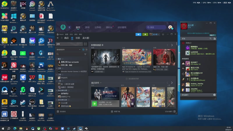
Task: Click the blue announcements megaphone button
Action: pyautogui.click(x=138, y=34)
